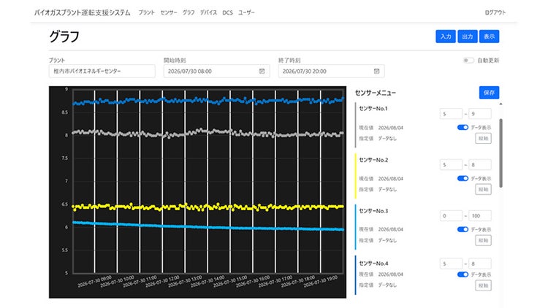Open the デバイス menu in navbar

(x=208, y=12)
